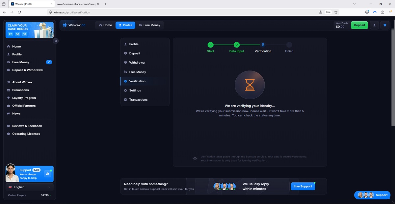395x204 pixels.
Task: Select the Profile tab in the top navigation
Action: pos(125,25)
